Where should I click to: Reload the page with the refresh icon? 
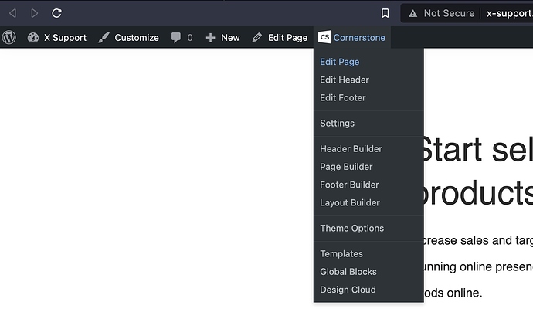57,13
